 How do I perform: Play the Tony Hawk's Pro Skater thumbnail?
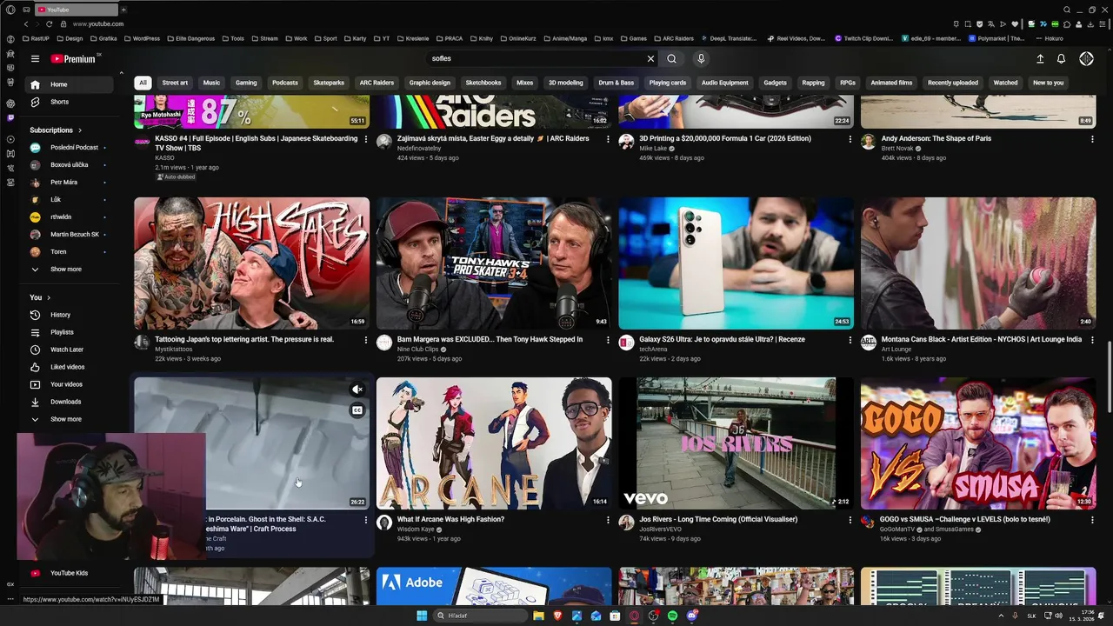click(493, 263)
